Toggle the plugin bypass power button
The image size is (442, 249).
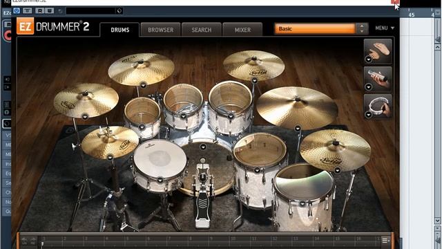(17, 11)
